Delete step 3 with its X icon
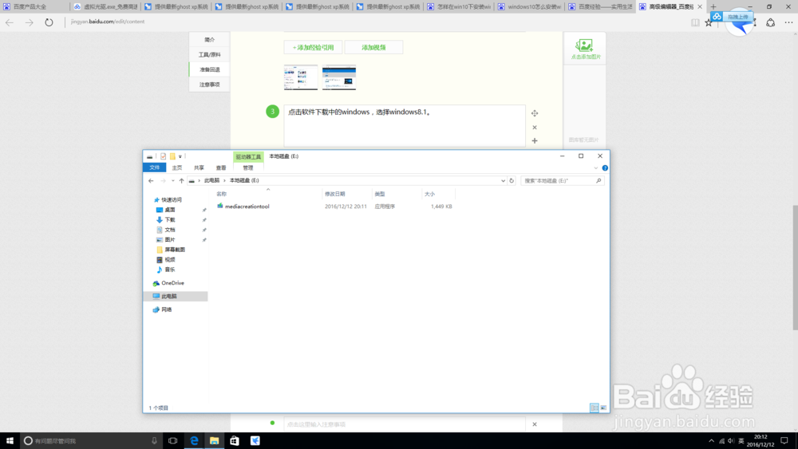The width and height of the screenshot is (798, 449). [x=535, y=128]
